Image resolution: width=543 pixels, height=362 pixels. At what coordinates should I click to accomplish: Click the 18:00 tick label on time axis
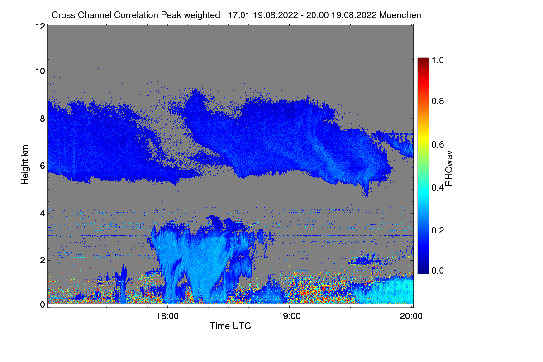click(167, 316)
